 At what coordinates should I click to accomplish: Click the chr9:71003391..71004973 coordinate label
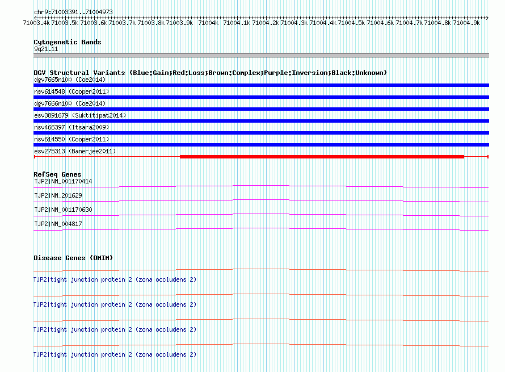point(73,12)
